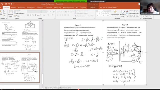160x90 pixels.
Task: Increase list indent level icon
Action: [x=68, y=11]
